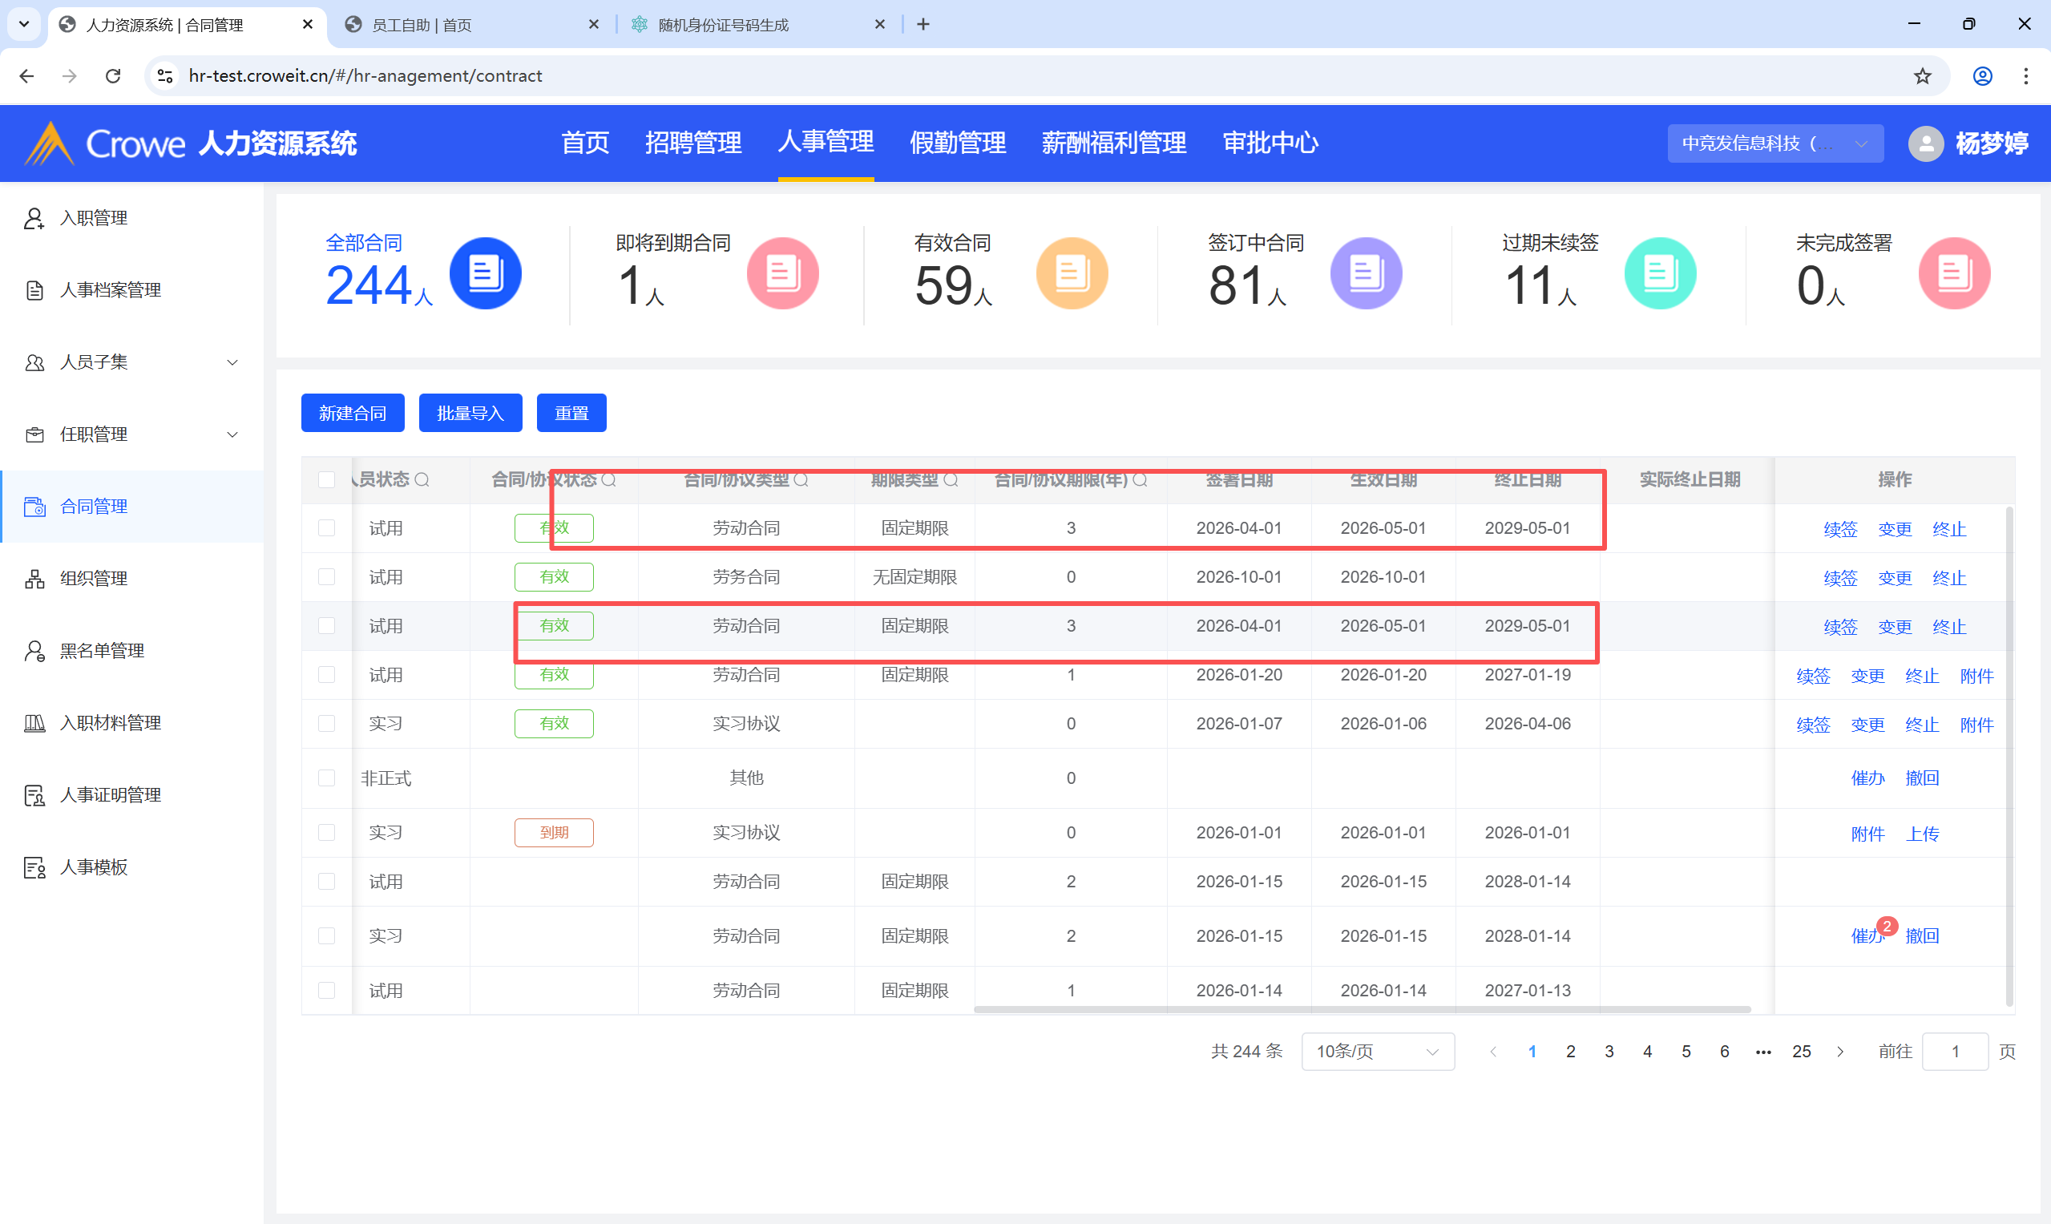Check the checkbox of the first contract row
Viewport: 2051px width, 1224px height.
point(326,528)
